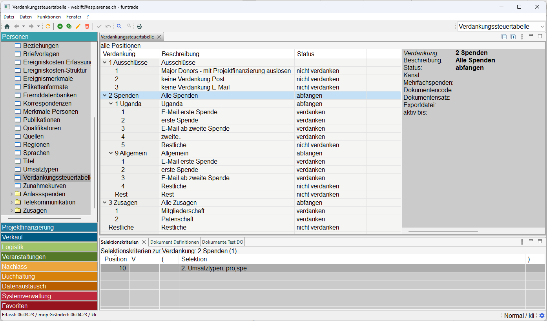Close the Selektionskriterien tab
Screen dimensions: 547x321
click(x=144, y=242)
